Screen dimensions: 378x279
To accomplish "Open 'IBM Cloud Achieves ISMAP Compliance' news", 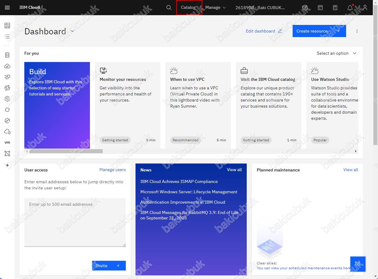I will click(x=179, y=181).
